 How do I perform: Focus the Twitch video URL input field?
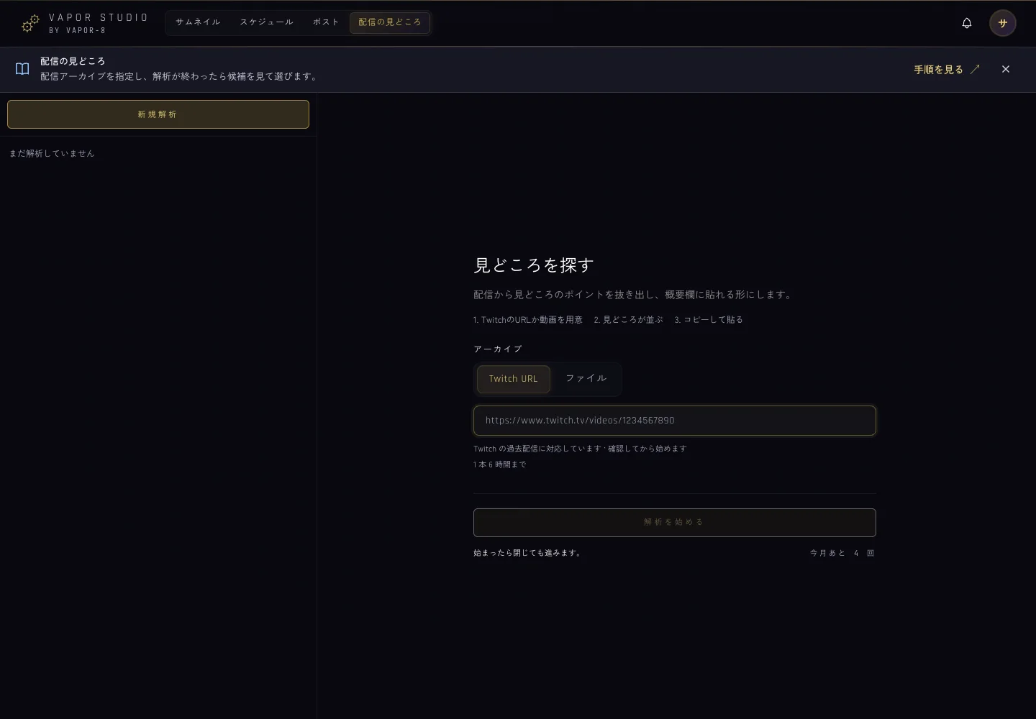pos(675,421)
